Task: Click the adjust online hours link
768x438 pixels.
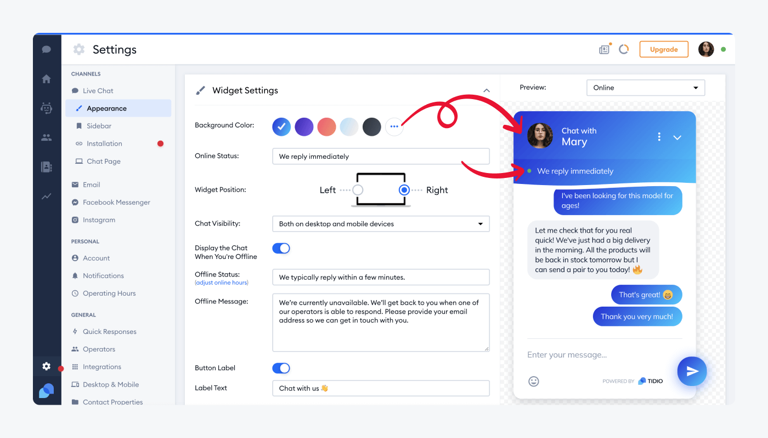Action: click(222, 283)
